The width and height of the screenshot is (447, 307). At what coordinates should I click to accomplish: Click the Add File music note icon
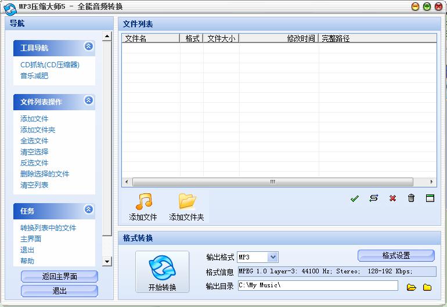pos(143,201)
